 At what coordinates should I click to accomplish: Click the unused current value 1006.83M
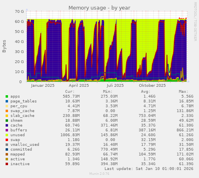tap(70, 135)
